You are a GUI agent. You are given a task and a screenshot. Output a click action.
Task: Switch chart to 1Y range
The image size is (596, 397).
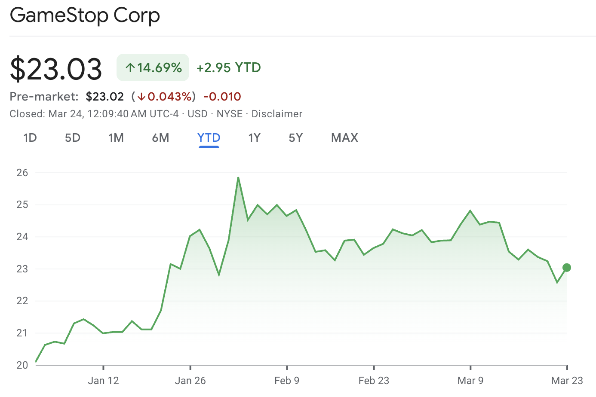coord(254,138)
